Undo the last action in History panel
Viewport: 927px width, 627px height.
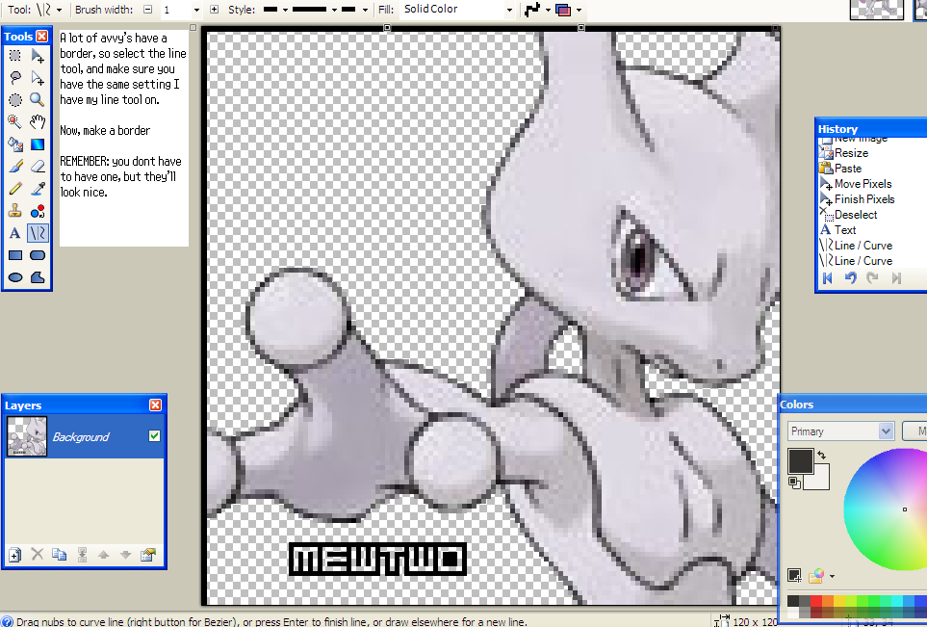pyautogui.click(x=850, y=278)
